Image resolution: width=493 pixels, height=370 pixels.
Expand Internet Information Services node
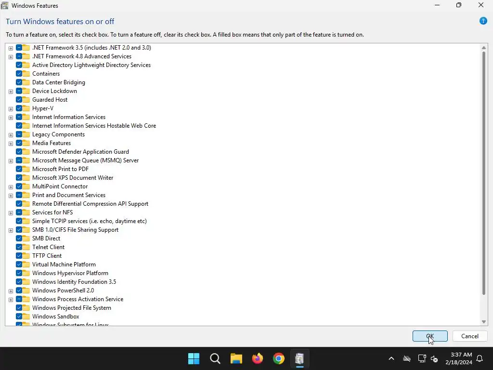11,118
